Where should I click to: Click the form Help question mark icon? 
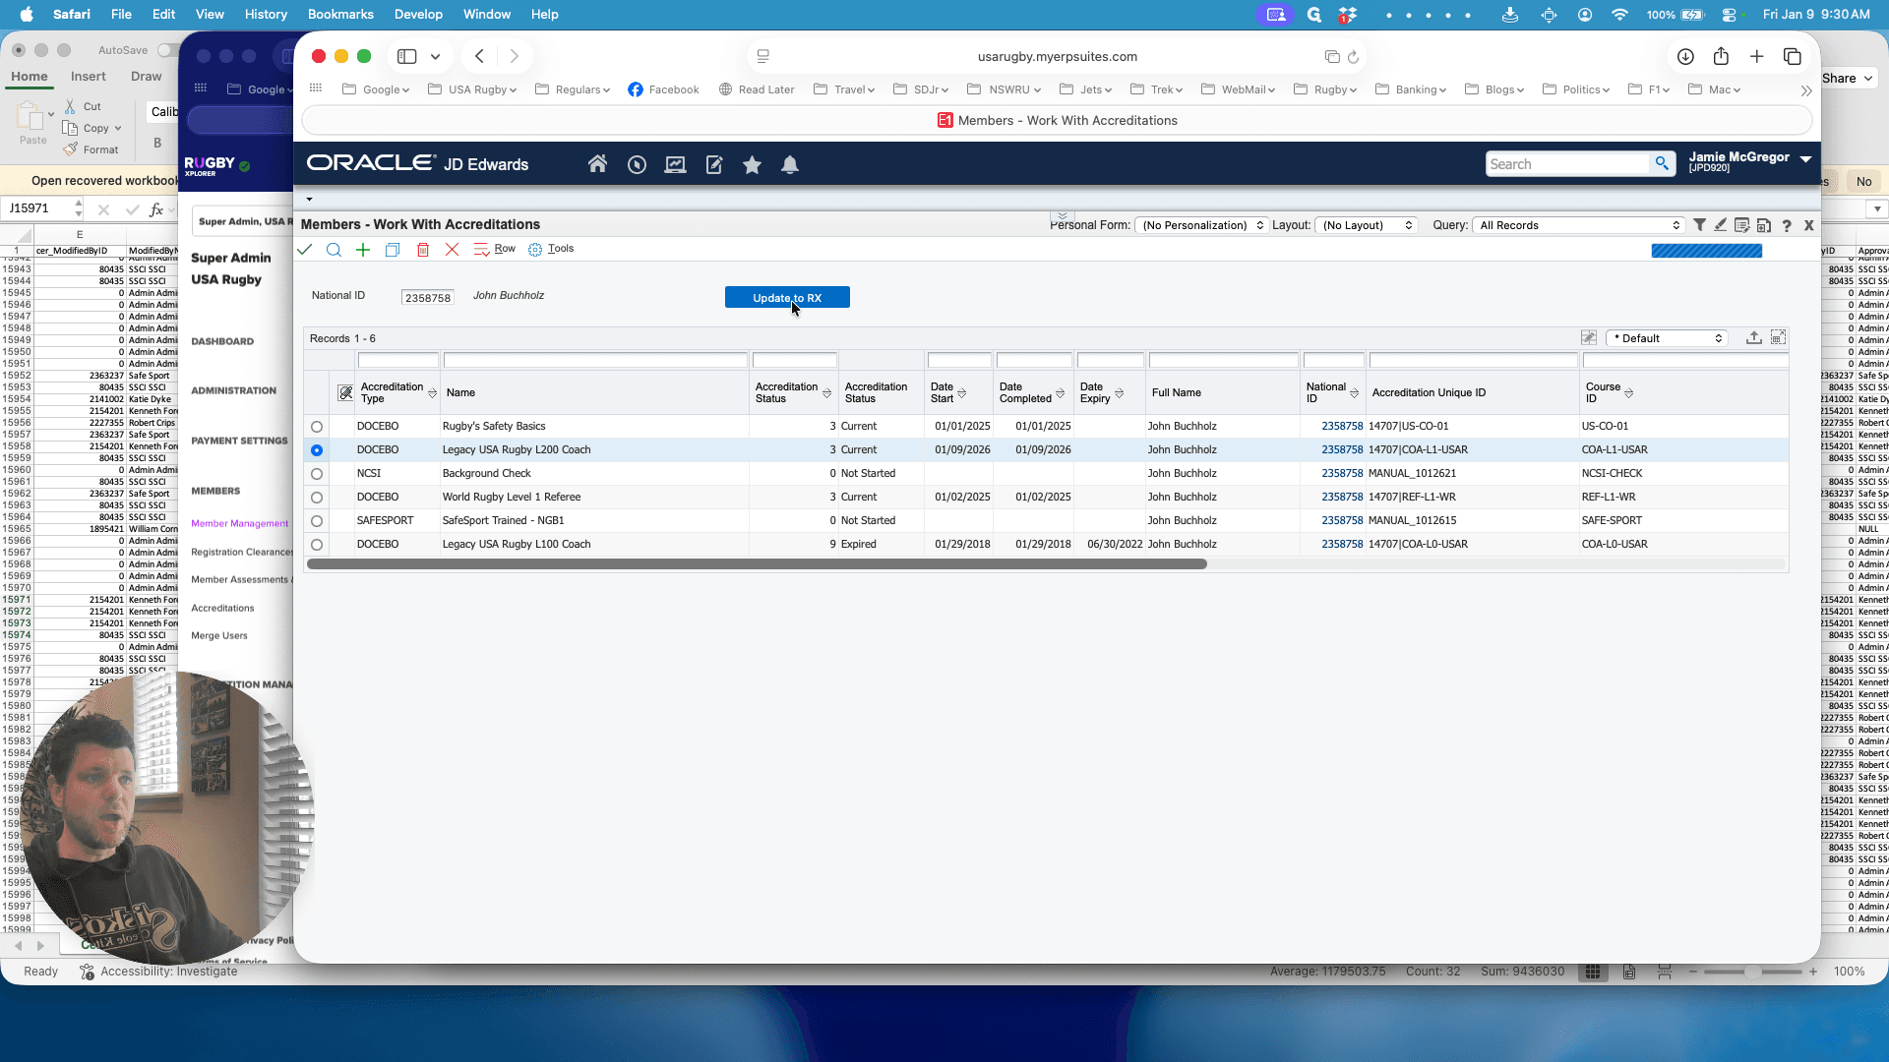[x=1787, y=225]
